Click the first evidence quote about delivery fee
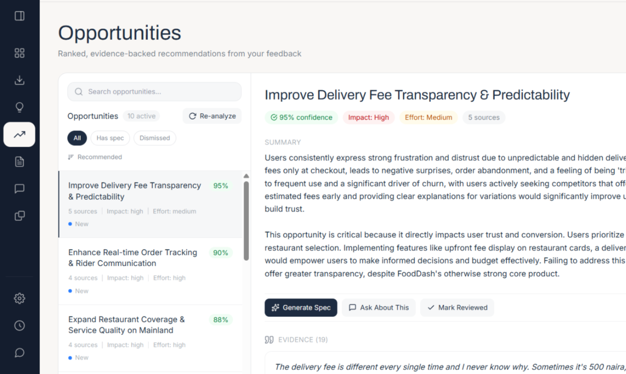 click(450, 367)
